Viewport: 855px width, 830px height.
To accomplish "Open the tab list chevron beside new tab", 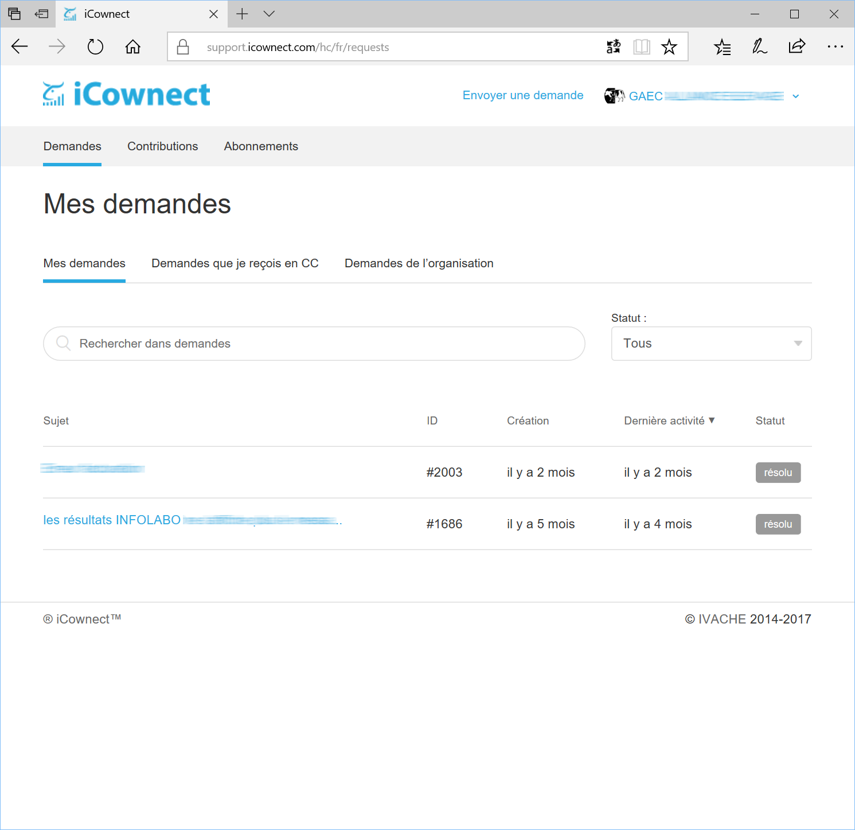I will pos(269,14).
